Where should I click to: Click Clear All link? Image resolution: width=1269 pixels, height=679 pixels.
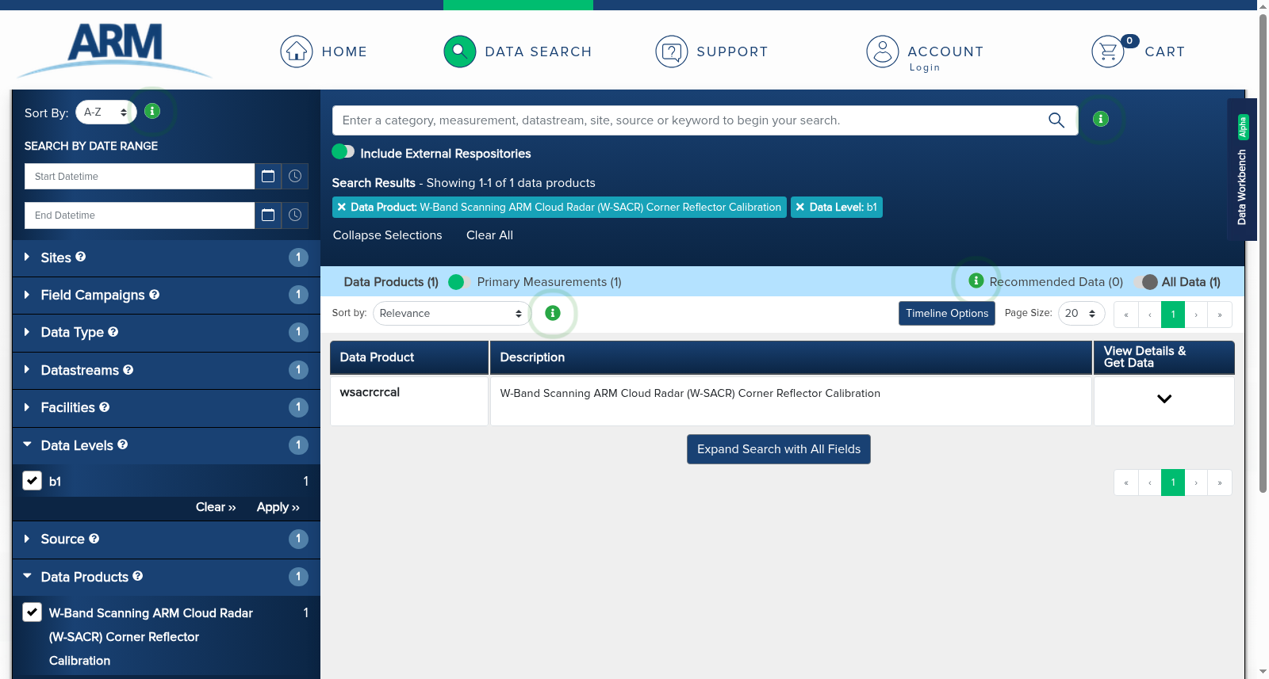489,235
